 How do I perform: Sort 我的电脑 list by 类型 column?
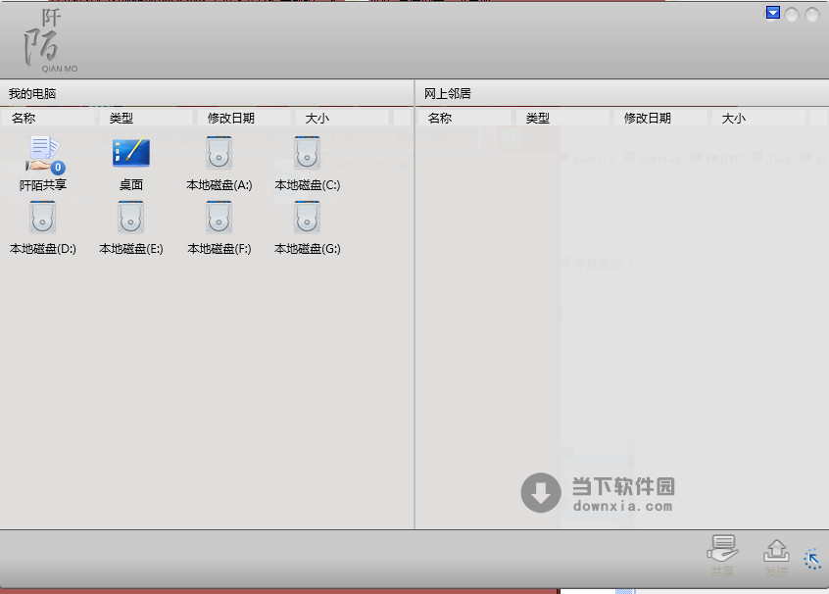[x=122, y=118]
